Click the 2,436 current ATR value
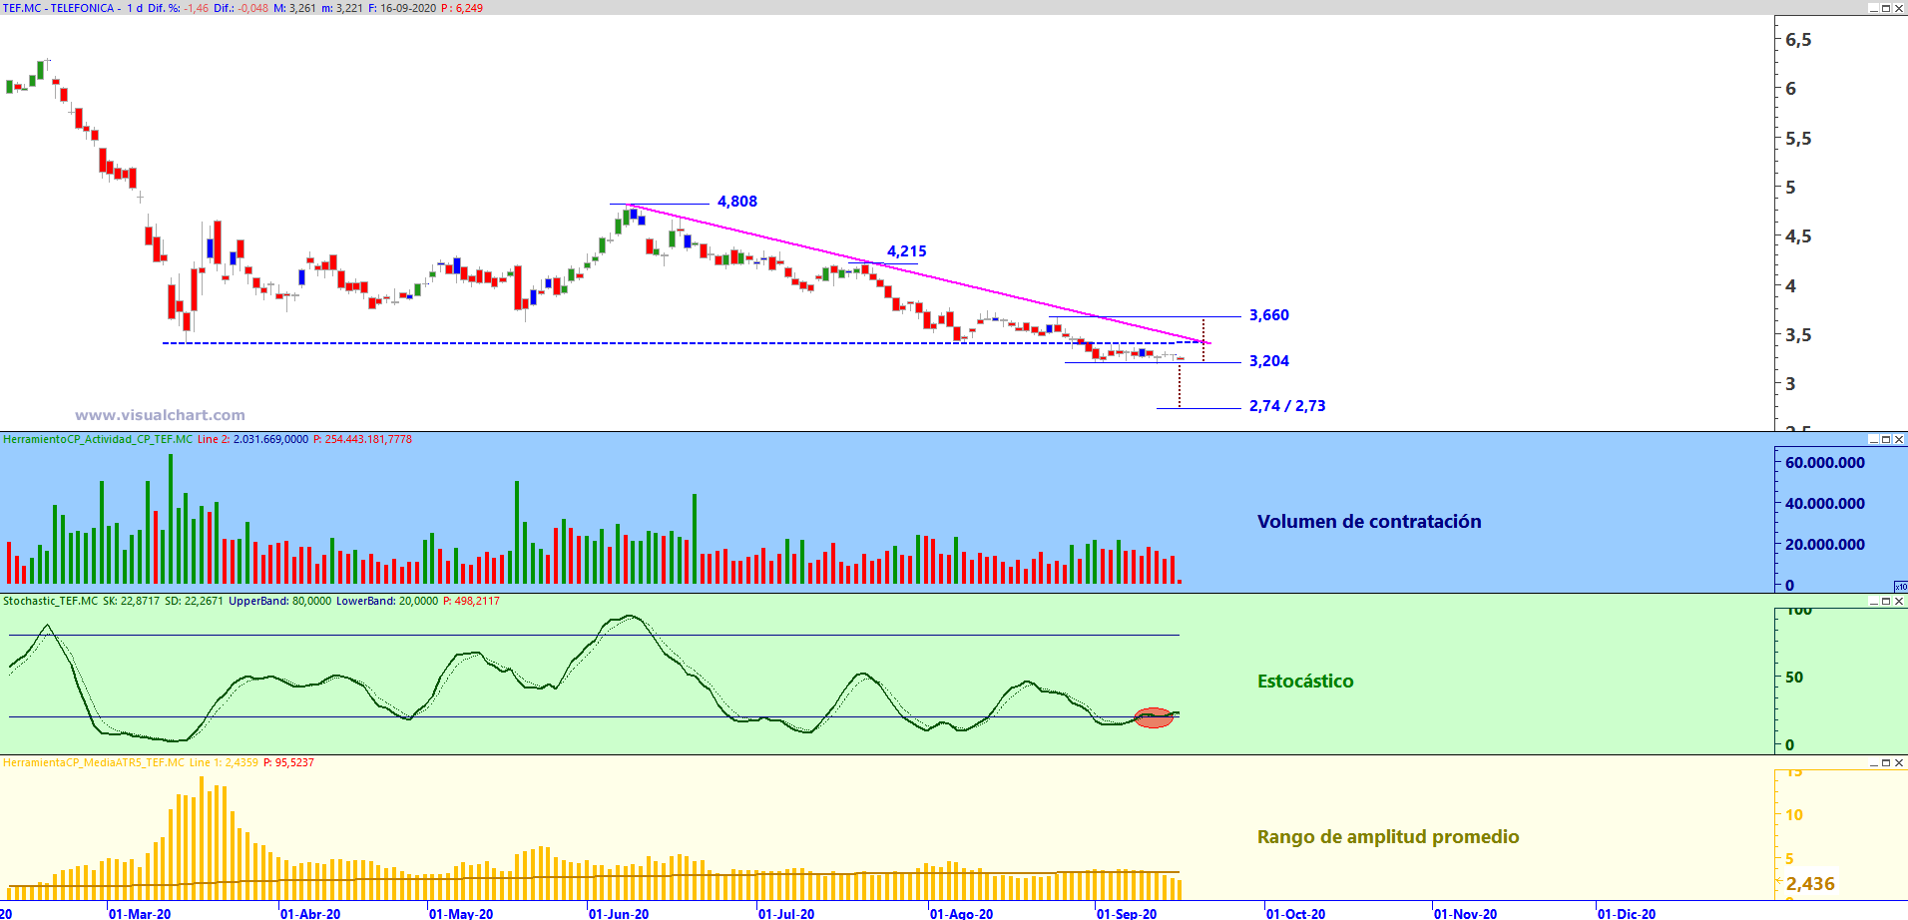Screen dimensions: 1908x920 tap(1810, 884)
